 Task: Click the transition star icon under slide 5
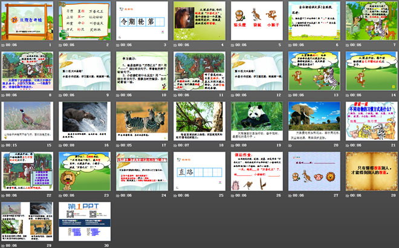click(233, 45)
